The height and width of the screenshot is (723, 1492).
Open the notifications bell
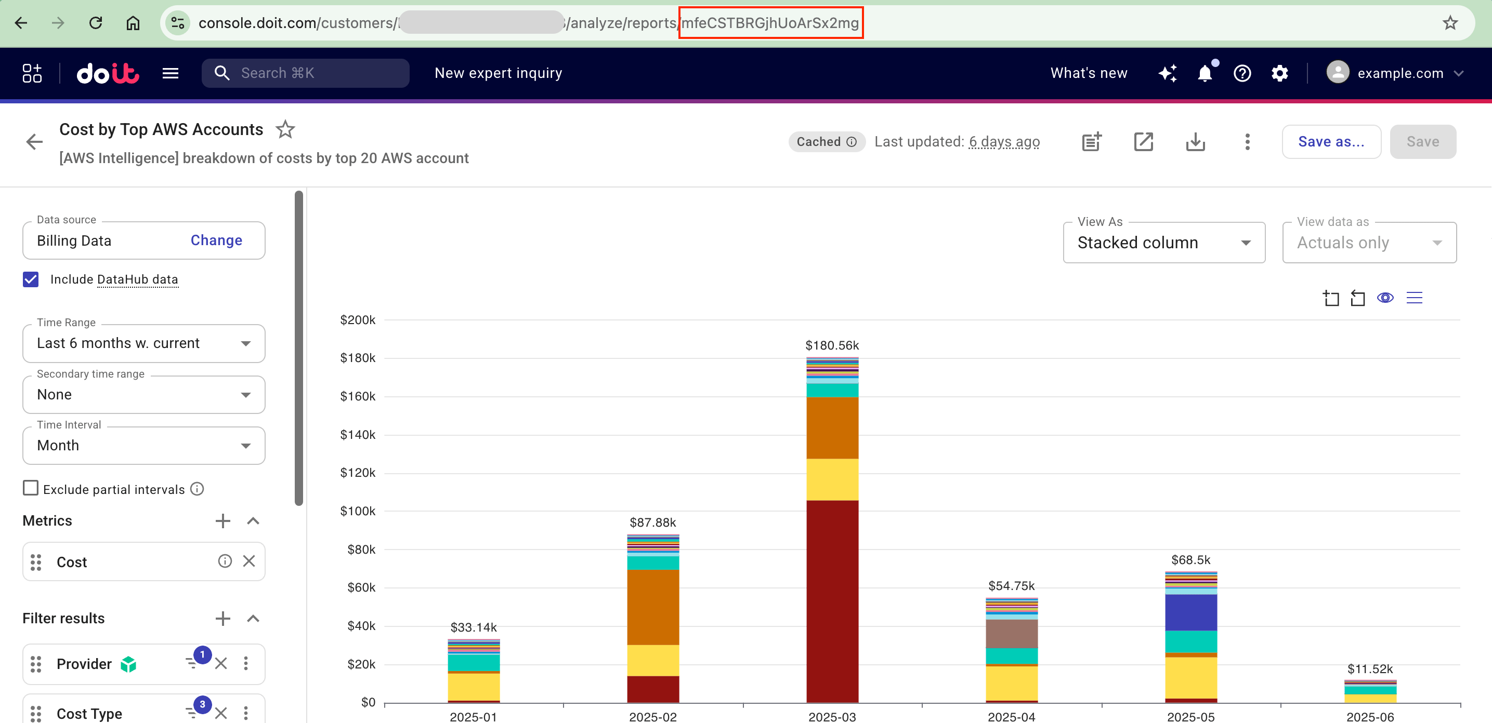pyautogui.click(x=1205, y=74)
